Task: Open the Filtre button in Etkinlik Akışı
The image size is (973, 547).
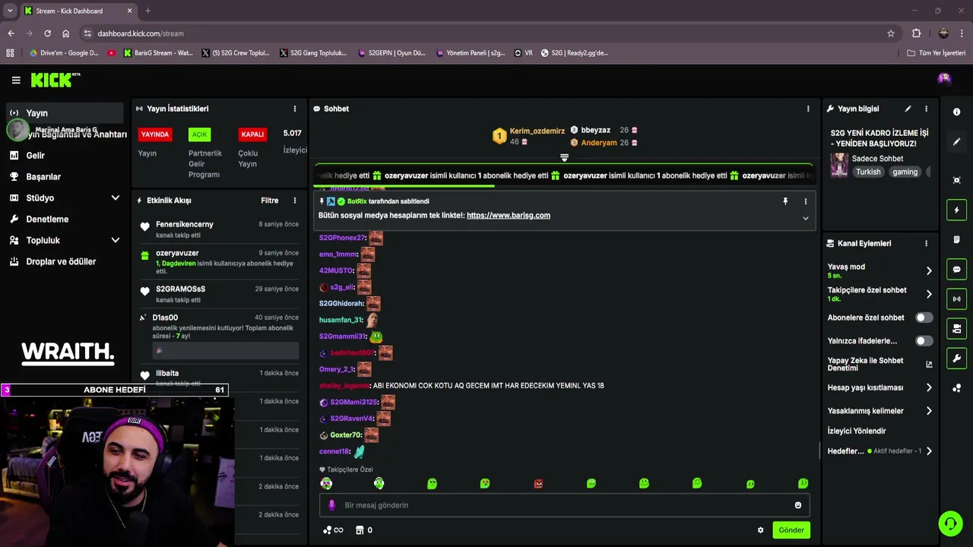Action: point(270,201)
